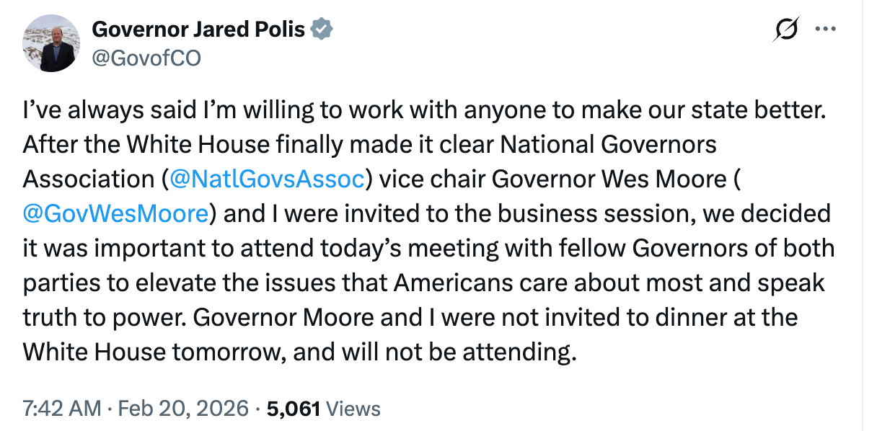Click the 7:42 AM timestamp
The image size is (877, 431).
point(62,409)
